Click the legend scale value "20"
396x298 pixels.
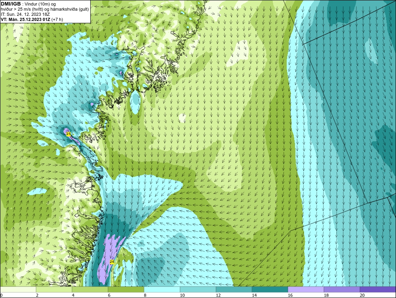(x=362, y=295)
